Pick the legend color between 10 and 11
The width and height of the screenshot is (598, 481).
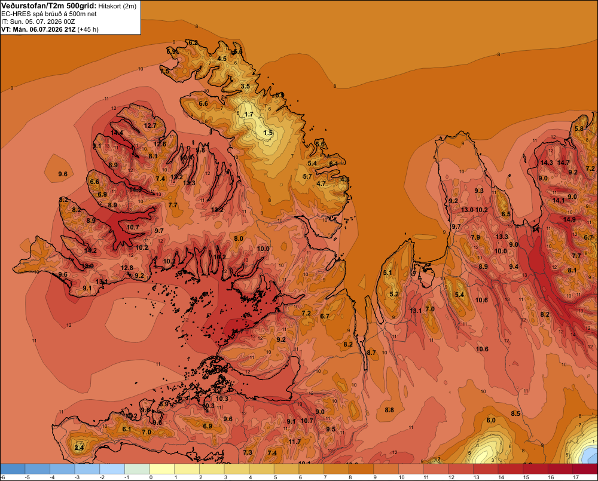pos(411,469)
